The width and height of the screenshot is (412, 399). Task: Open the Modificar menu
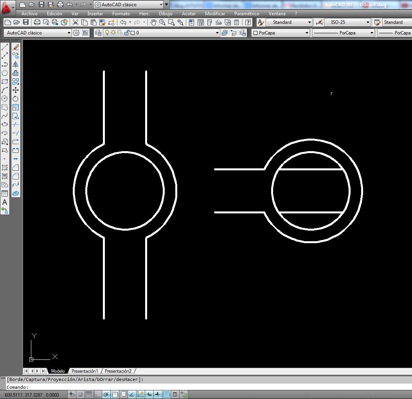pos(215,13)
